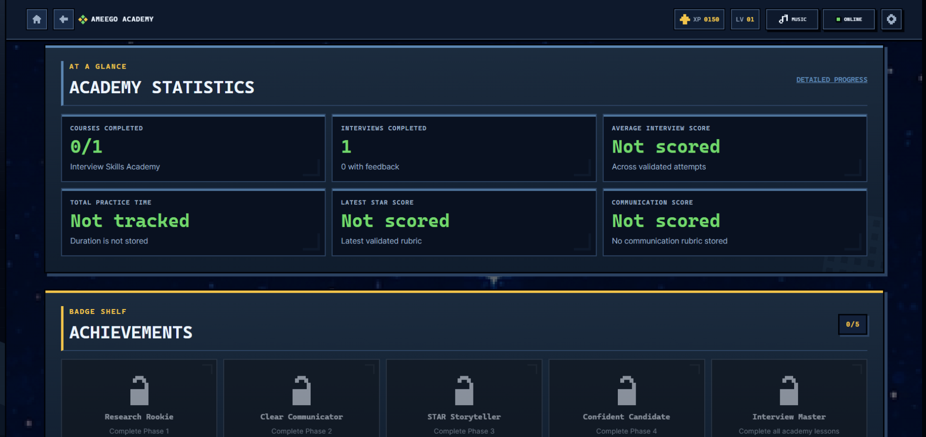This screenshot has width=926, height=437.
Task: Click the achievements 0/5 counter
Action: 853,324
